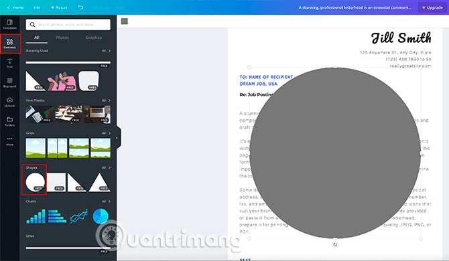
Task: Expand all Recently Used elements
Action: pos(106,51)
